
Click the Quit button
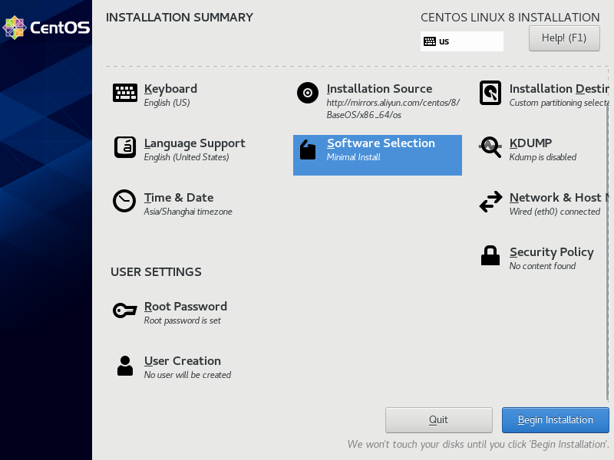[438, 420]
